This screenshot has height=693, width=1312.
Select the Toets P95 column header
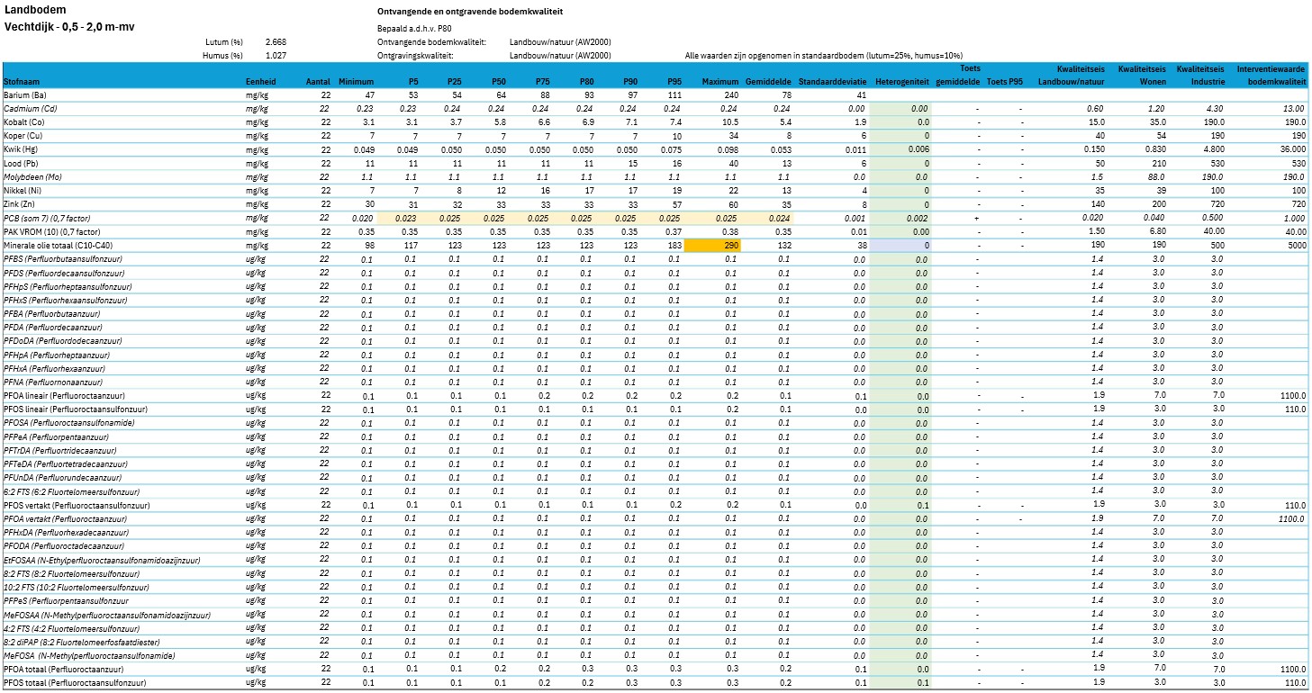pyautogui.click(x=1005, y=82)
